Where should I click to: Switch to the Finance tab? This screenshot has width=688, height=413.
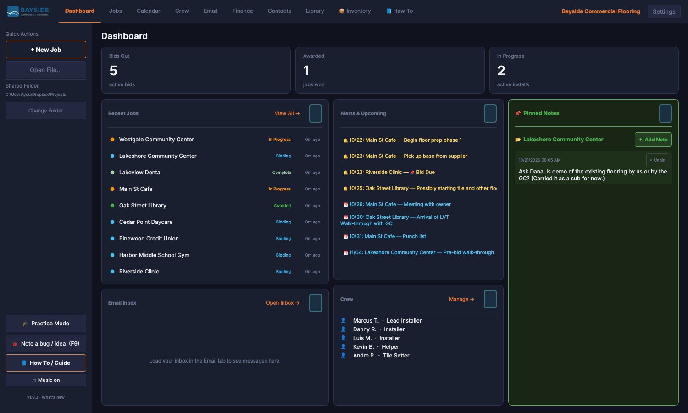click(x=243, y=11)
